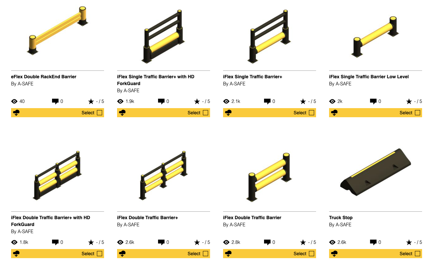This screenshot has width=425, height=263.
Task: Enable Select checkbox for Truck Stop
Action: 418,254
